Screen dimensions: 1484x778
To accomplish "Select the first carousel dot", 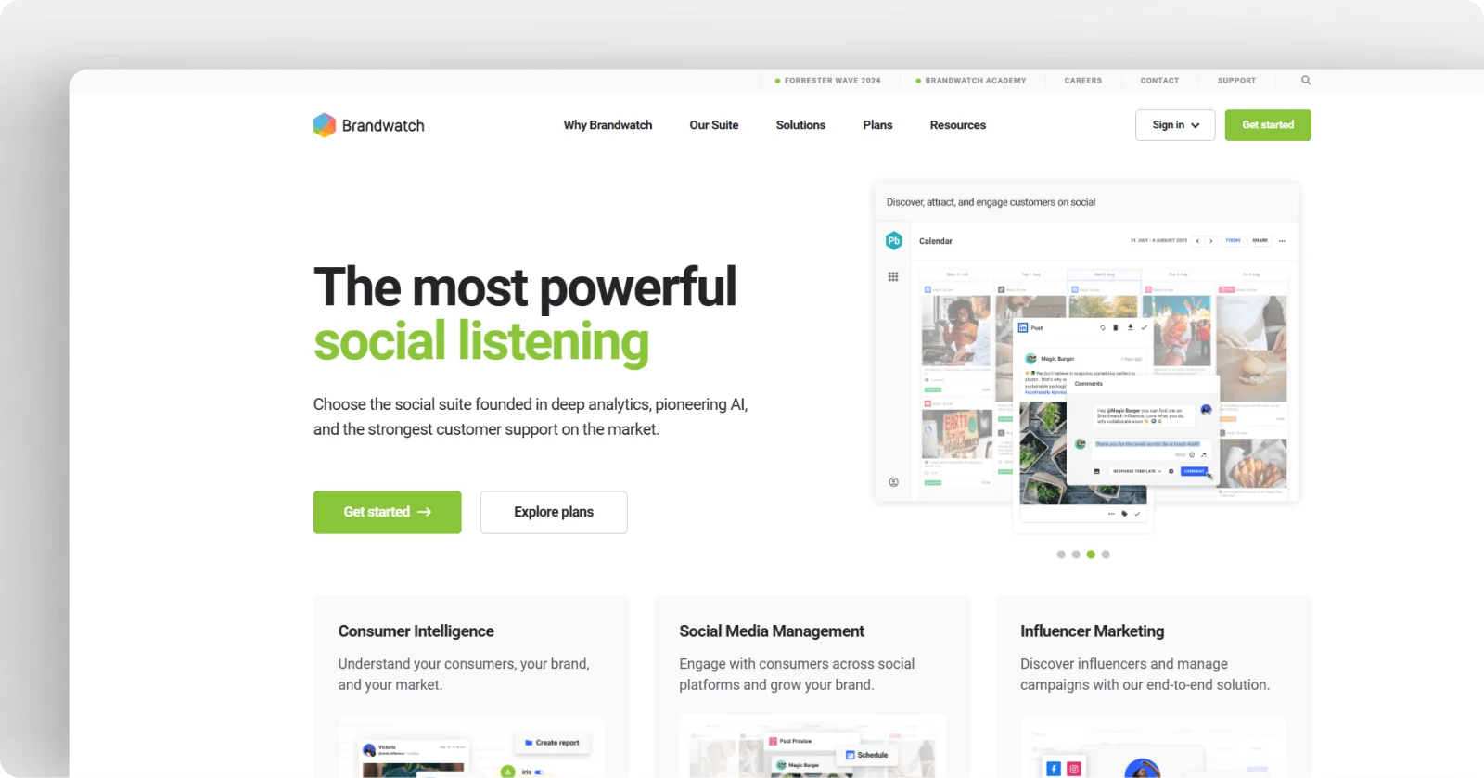I will pyautogui.click(x=1061, y=555).
